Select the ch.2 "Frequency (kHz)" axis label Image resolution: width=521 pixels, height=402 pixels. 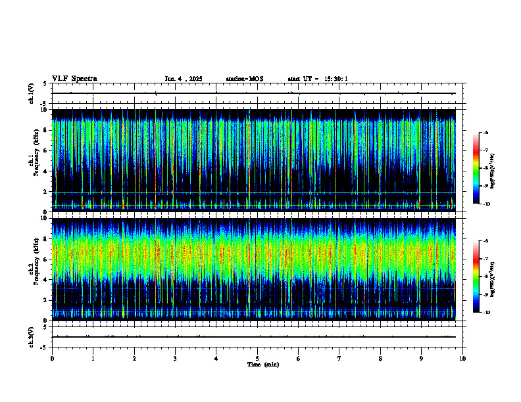click(36, 261)
